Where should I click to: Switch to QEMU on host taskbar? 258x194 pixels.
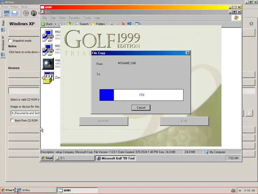click(78, 190)
